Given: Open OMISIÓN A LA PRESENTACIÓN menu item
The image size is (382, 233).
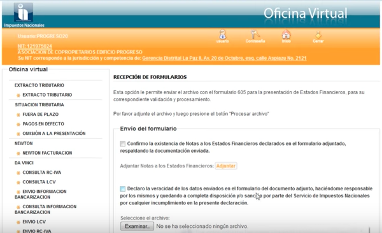Looking at the screenshot, I should pyautogui.click(x=54, y=133).
